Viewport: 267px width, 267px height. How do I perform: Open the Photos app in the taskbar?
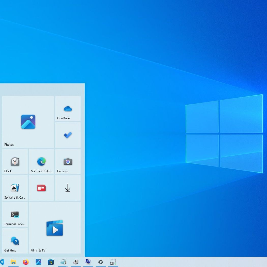[38, 262]
